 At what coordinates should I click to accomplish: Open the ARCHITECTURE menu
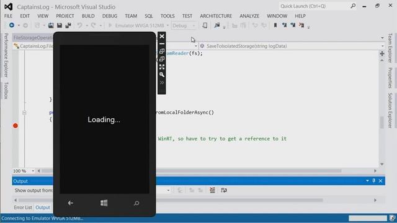coord(216,16)
